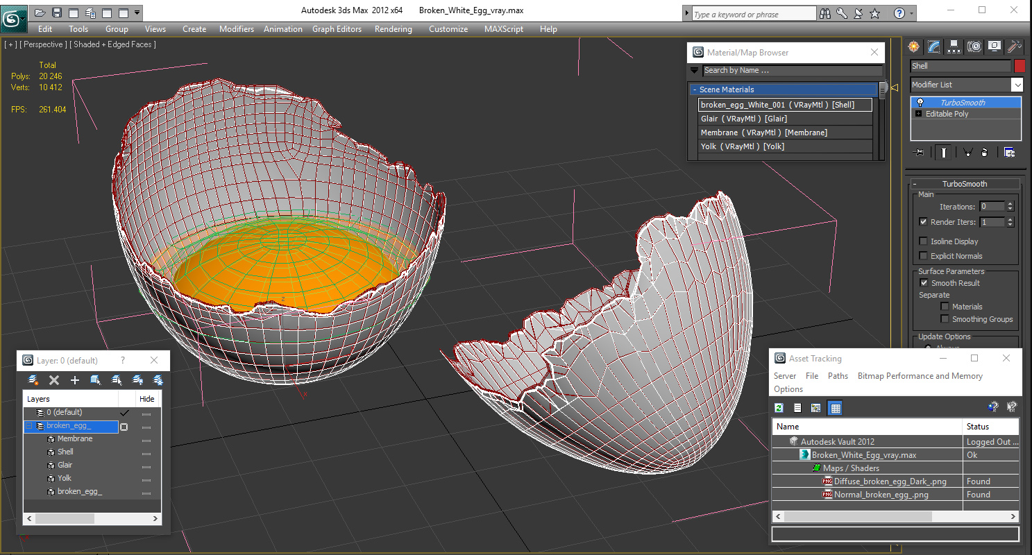Viewport: 1032px width, 555px height.
Task: Open the Edit menu
Action: (45, 29)
